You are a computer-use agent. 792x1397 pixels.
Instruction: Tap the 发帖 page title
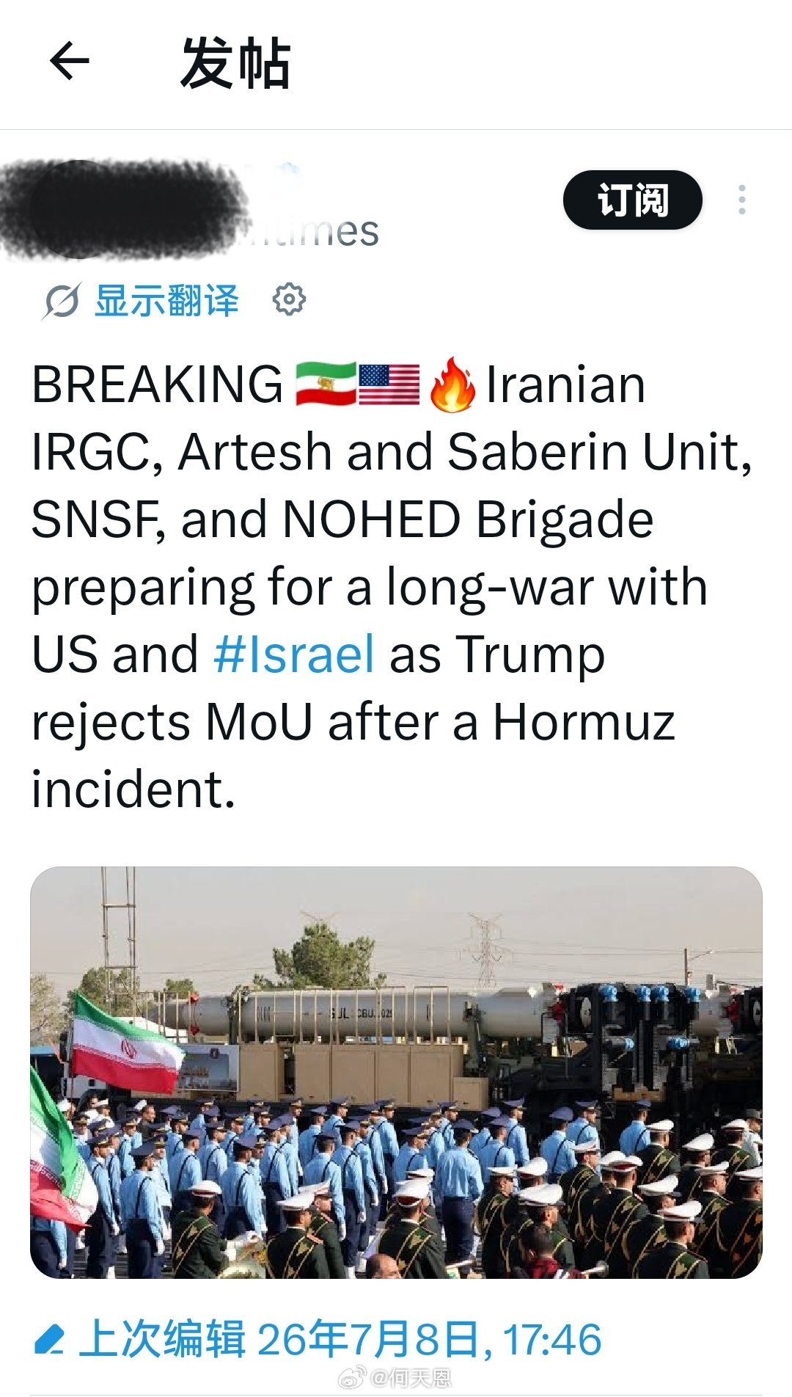click(x=235, y=63)
